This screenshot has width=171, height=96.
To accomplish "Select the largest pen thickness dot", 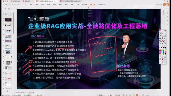I will (165, 47).
